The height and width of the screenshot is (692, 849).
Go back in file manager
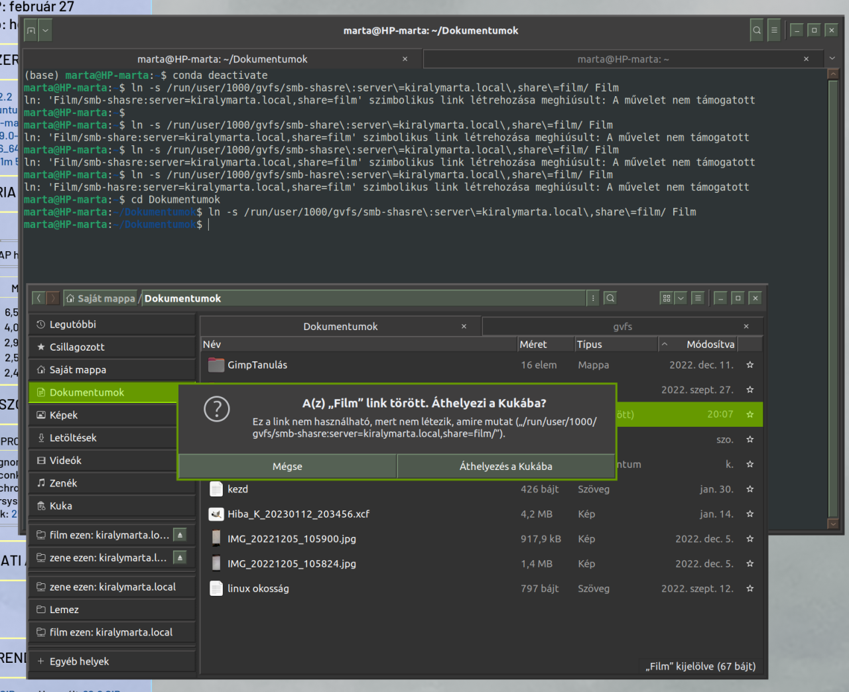(x=38, y=298)
